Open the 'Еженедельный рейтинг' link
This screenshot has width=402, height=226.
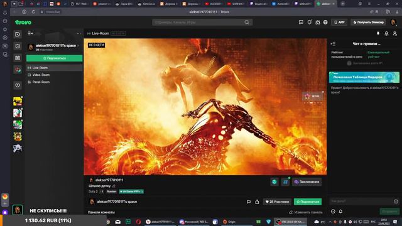click(378, 55)
